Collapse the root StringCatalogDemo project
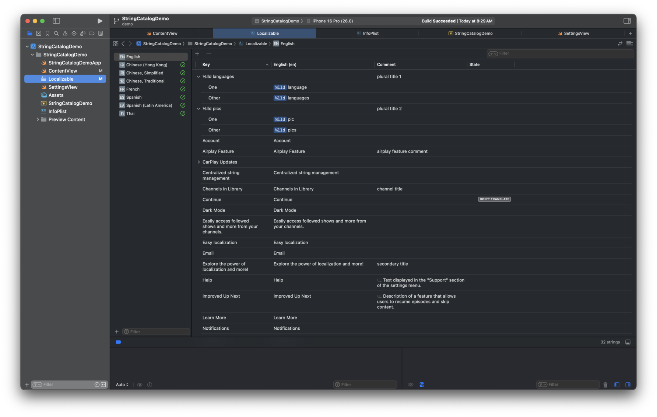 27,47
